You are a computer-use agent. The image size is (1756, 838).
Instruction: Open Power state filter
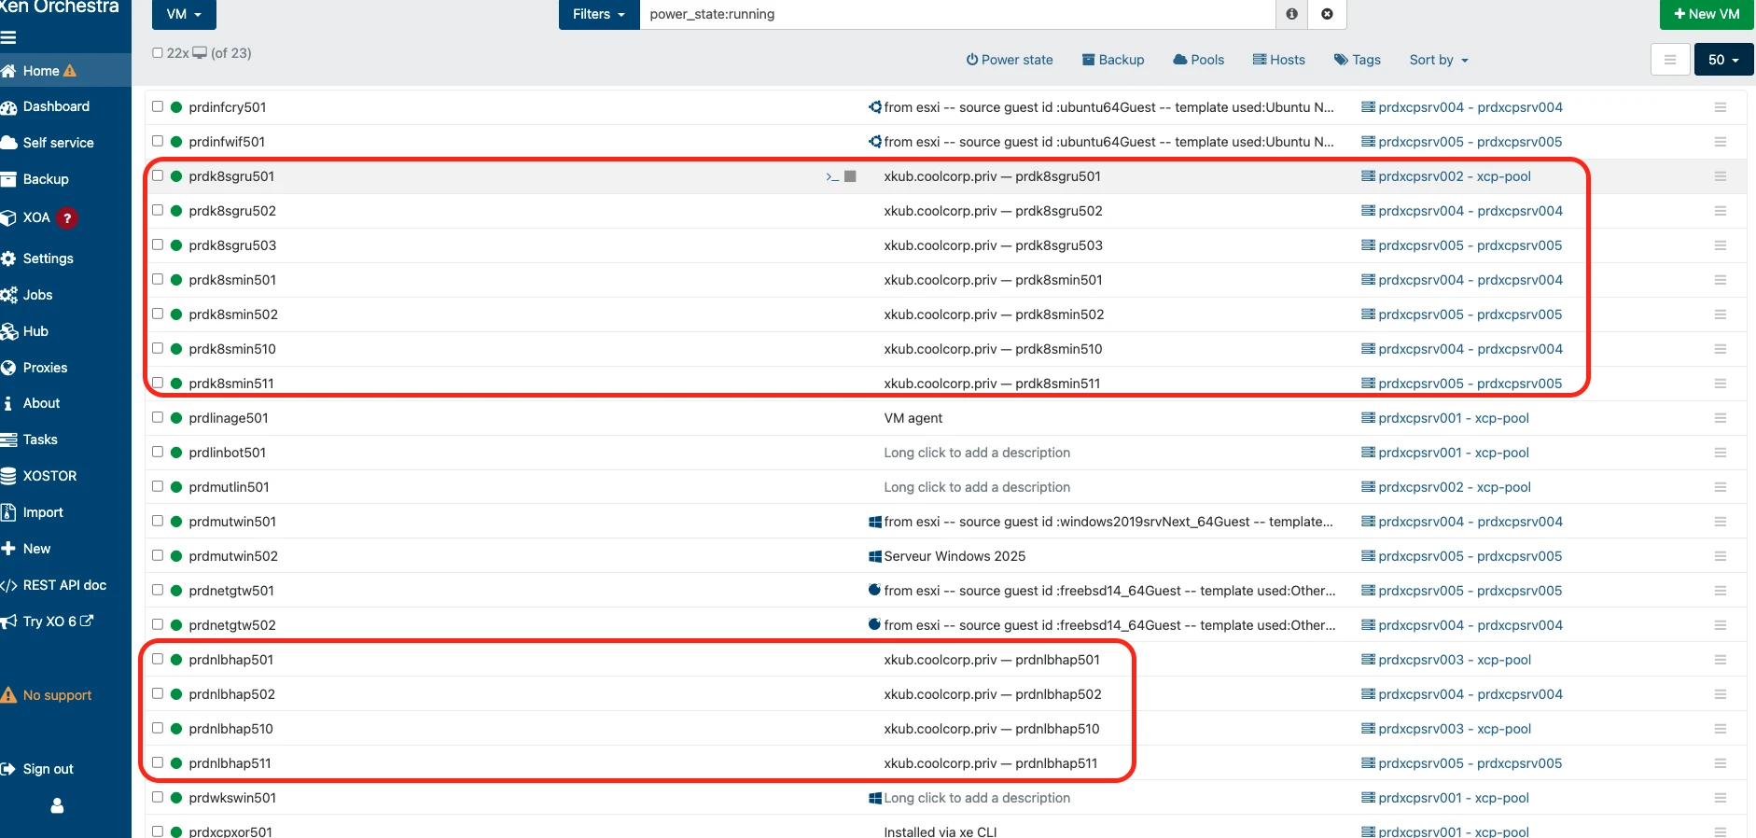click(x=1010, y=60)
